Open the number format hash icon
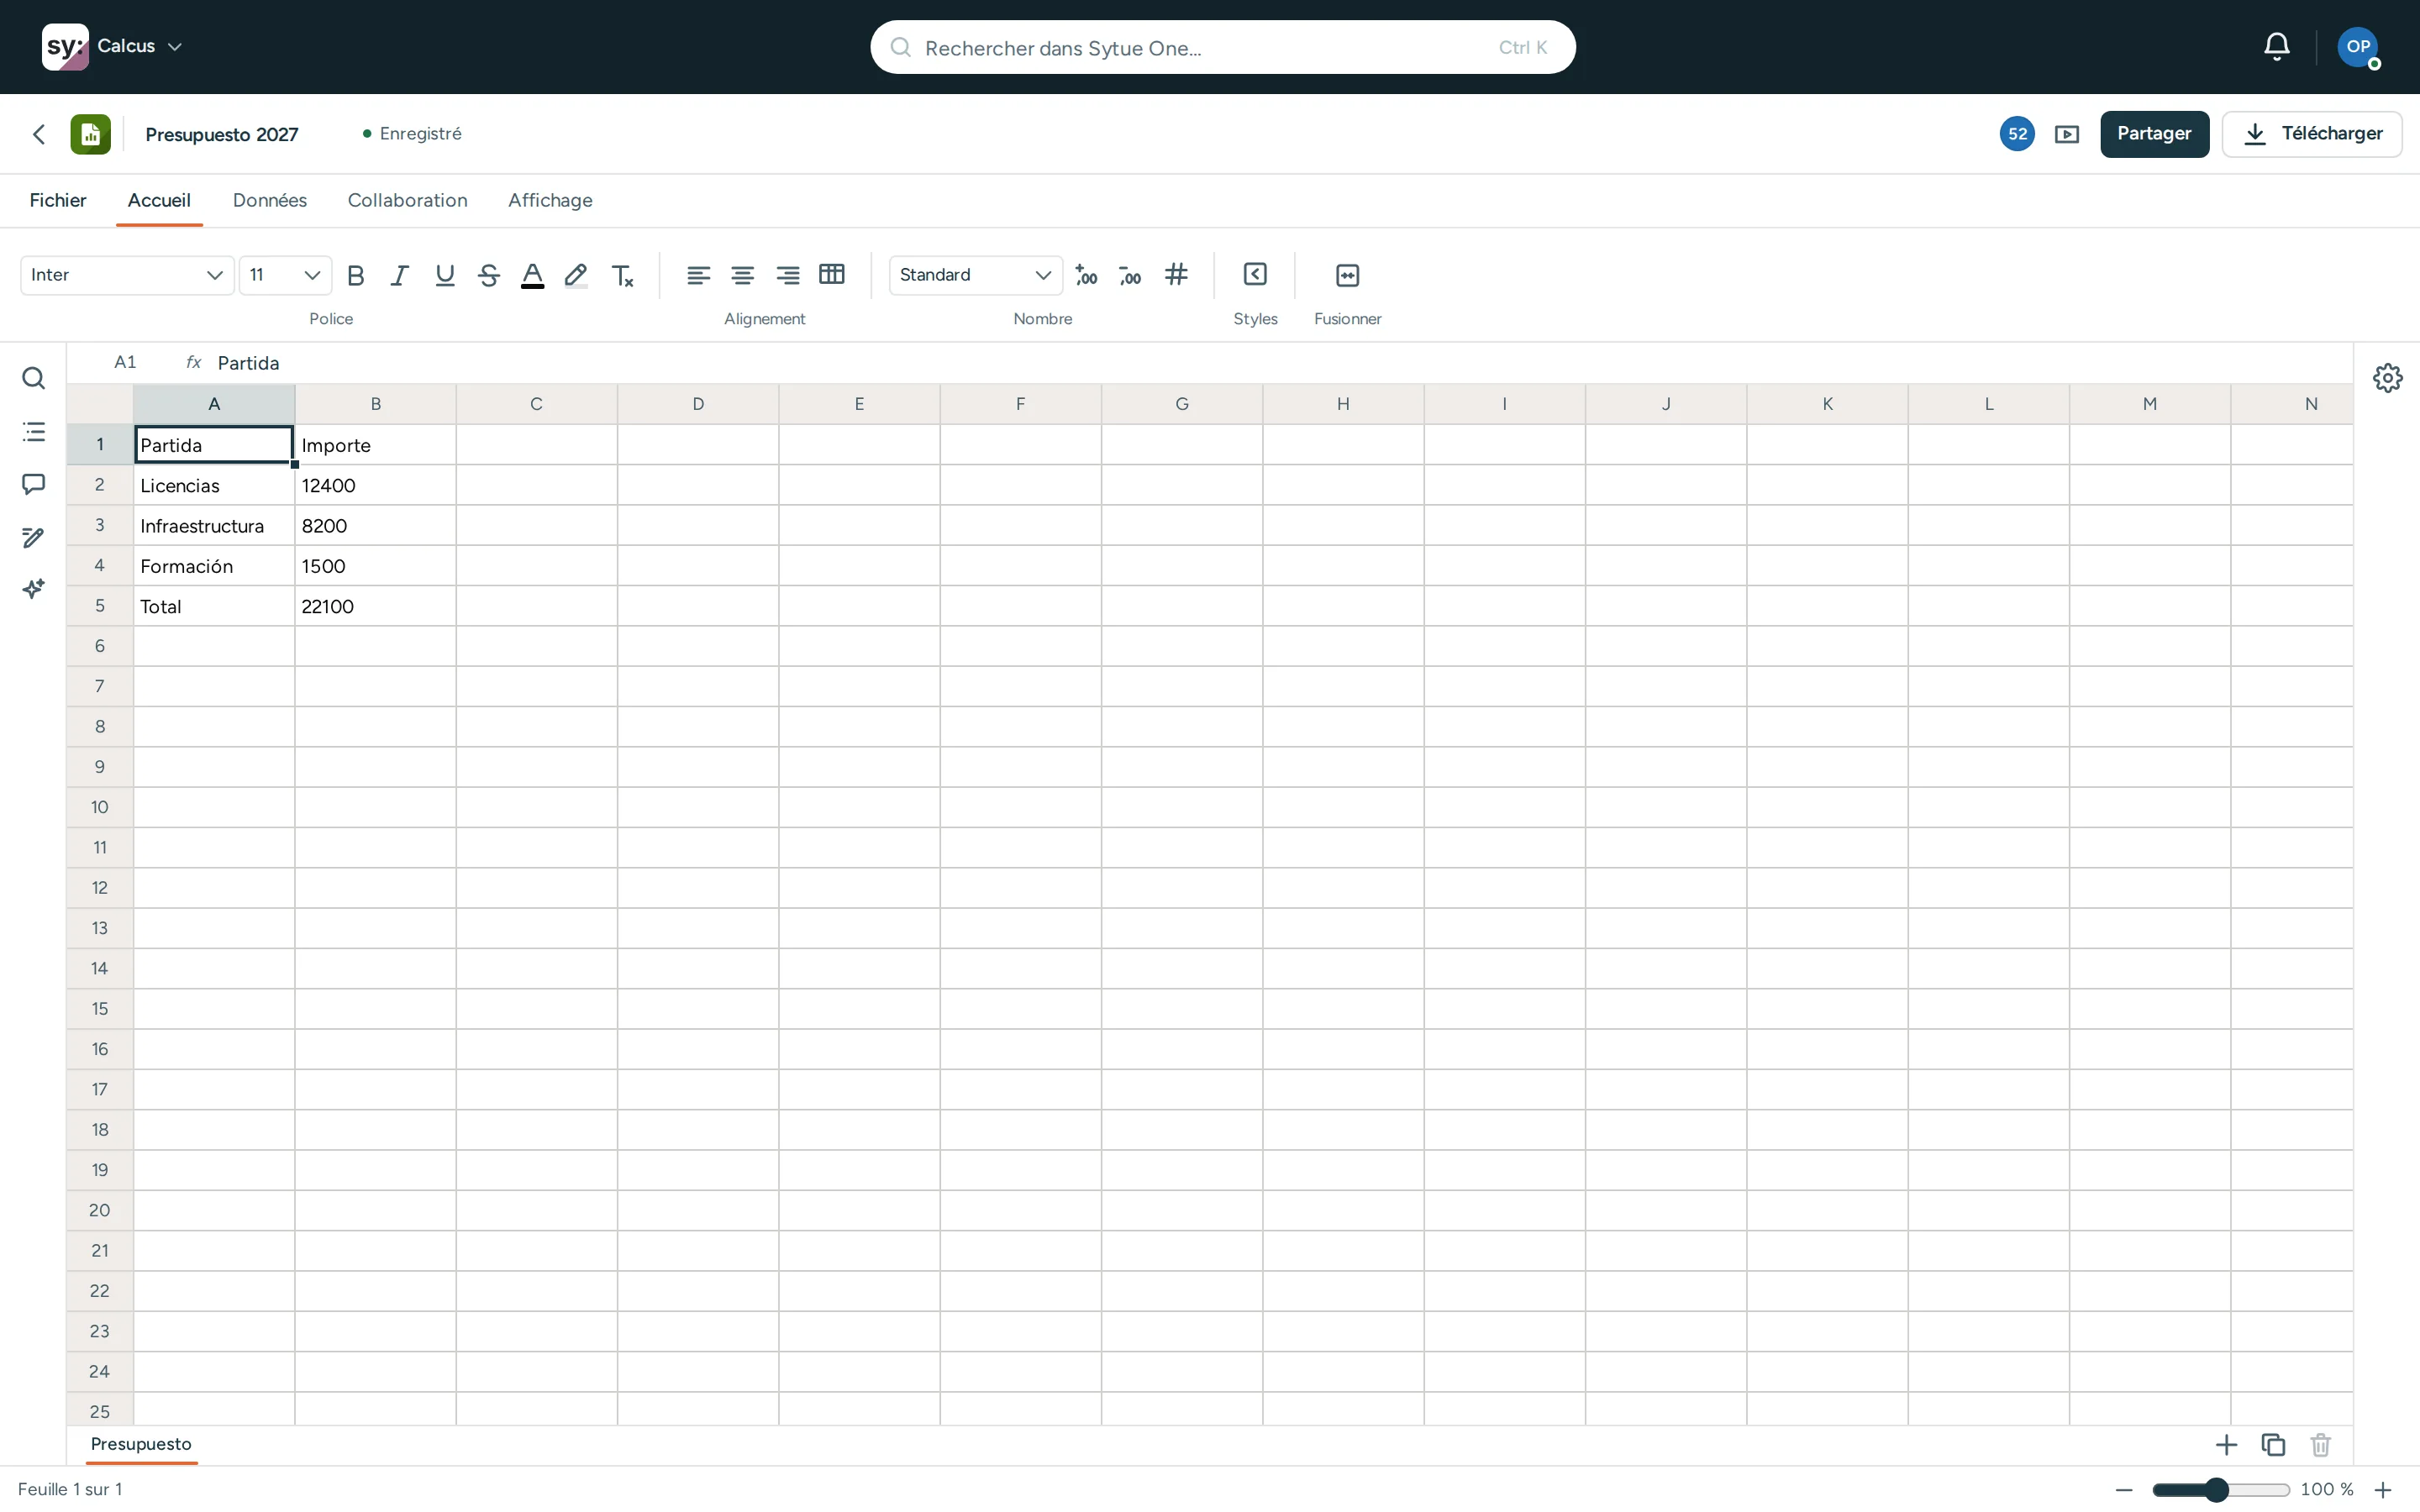 pyautogui.click(x=1176, y=275)
